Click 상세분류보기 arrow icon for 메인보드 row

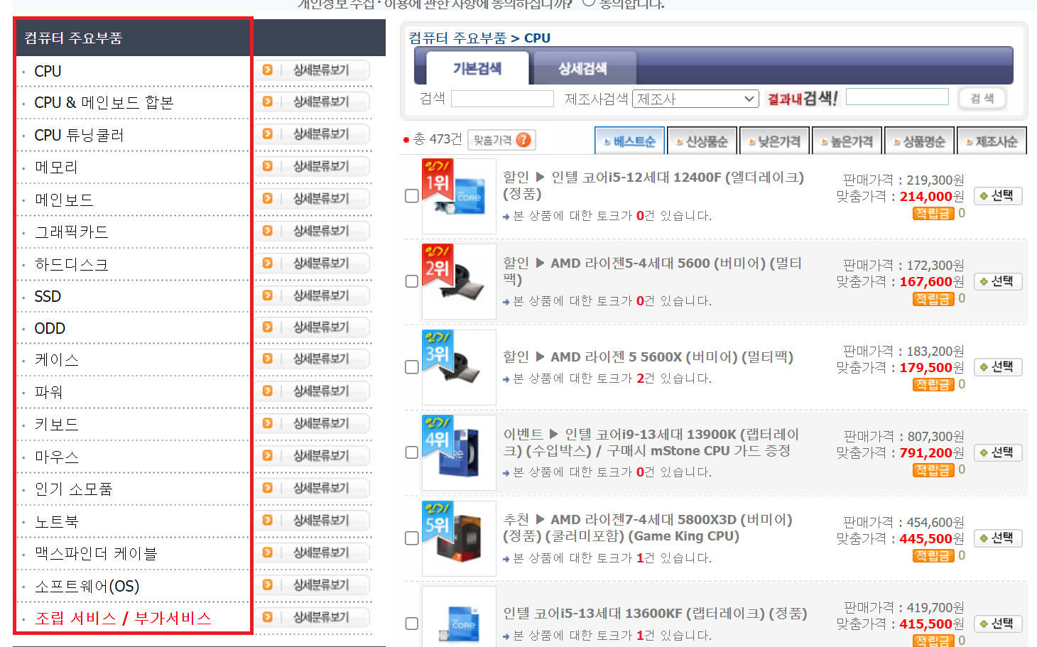pyautogui.click(x=268, y=198)
